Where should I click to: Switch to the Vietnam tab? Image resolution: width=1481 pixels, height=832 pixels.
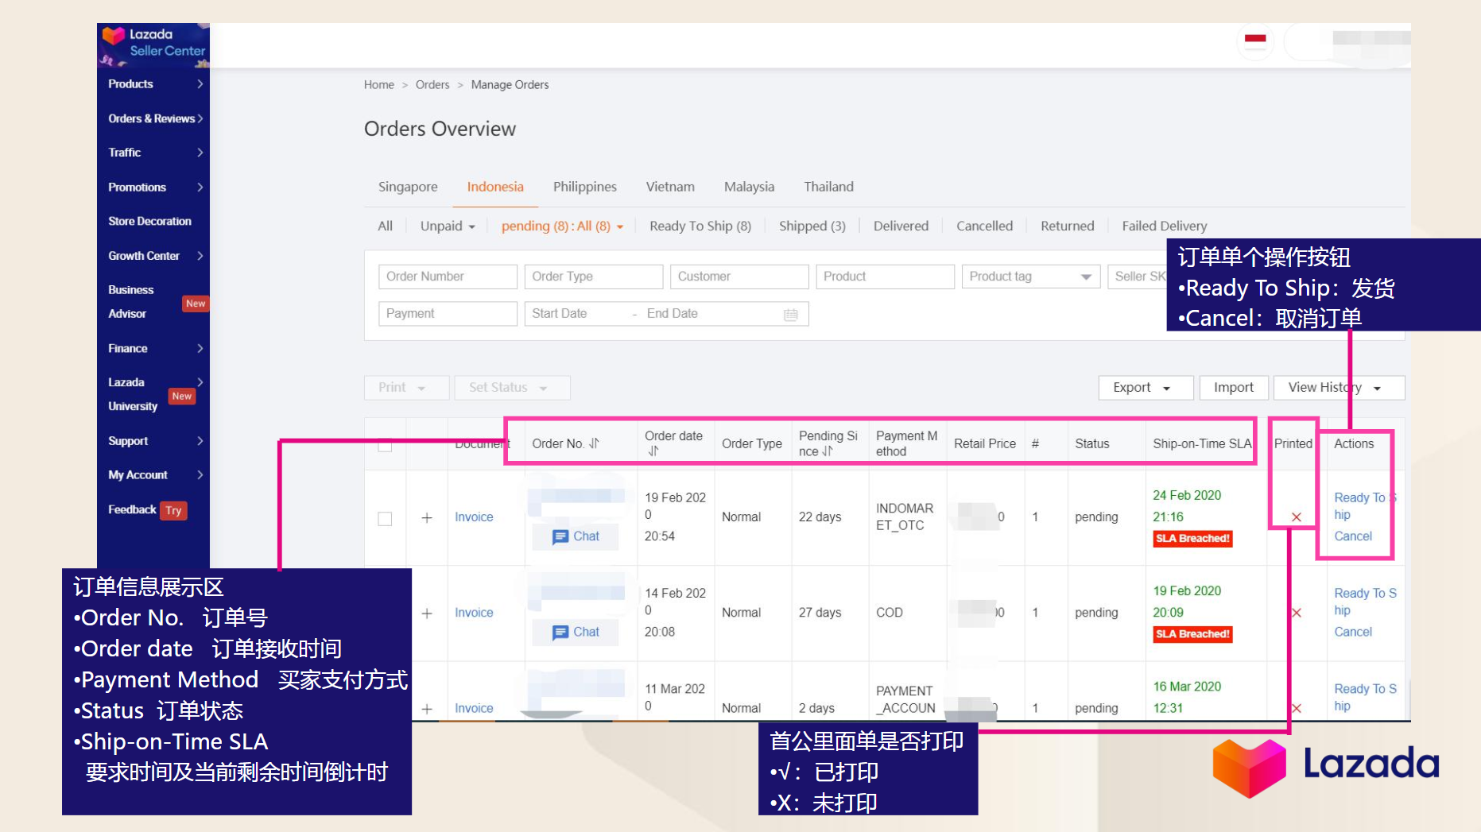pyautogui.click(x=670, y=187)
